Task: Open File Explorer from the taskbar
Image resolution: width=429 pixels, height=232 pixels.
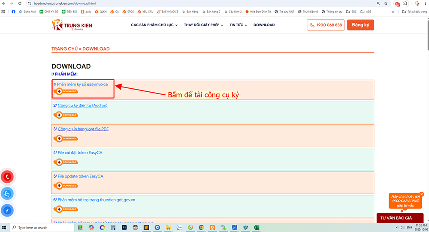Action: [x=168, y=227]
